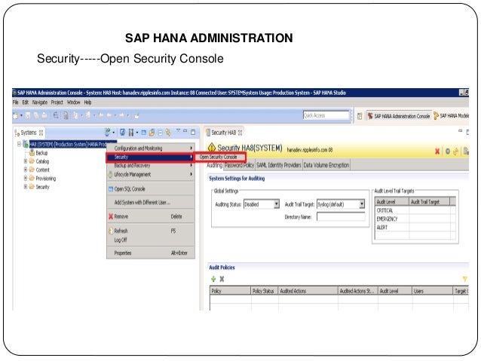Select the Auditing tab

[x=214, y=165]
